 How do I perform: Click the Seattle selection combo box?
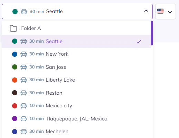pos(77,11)
